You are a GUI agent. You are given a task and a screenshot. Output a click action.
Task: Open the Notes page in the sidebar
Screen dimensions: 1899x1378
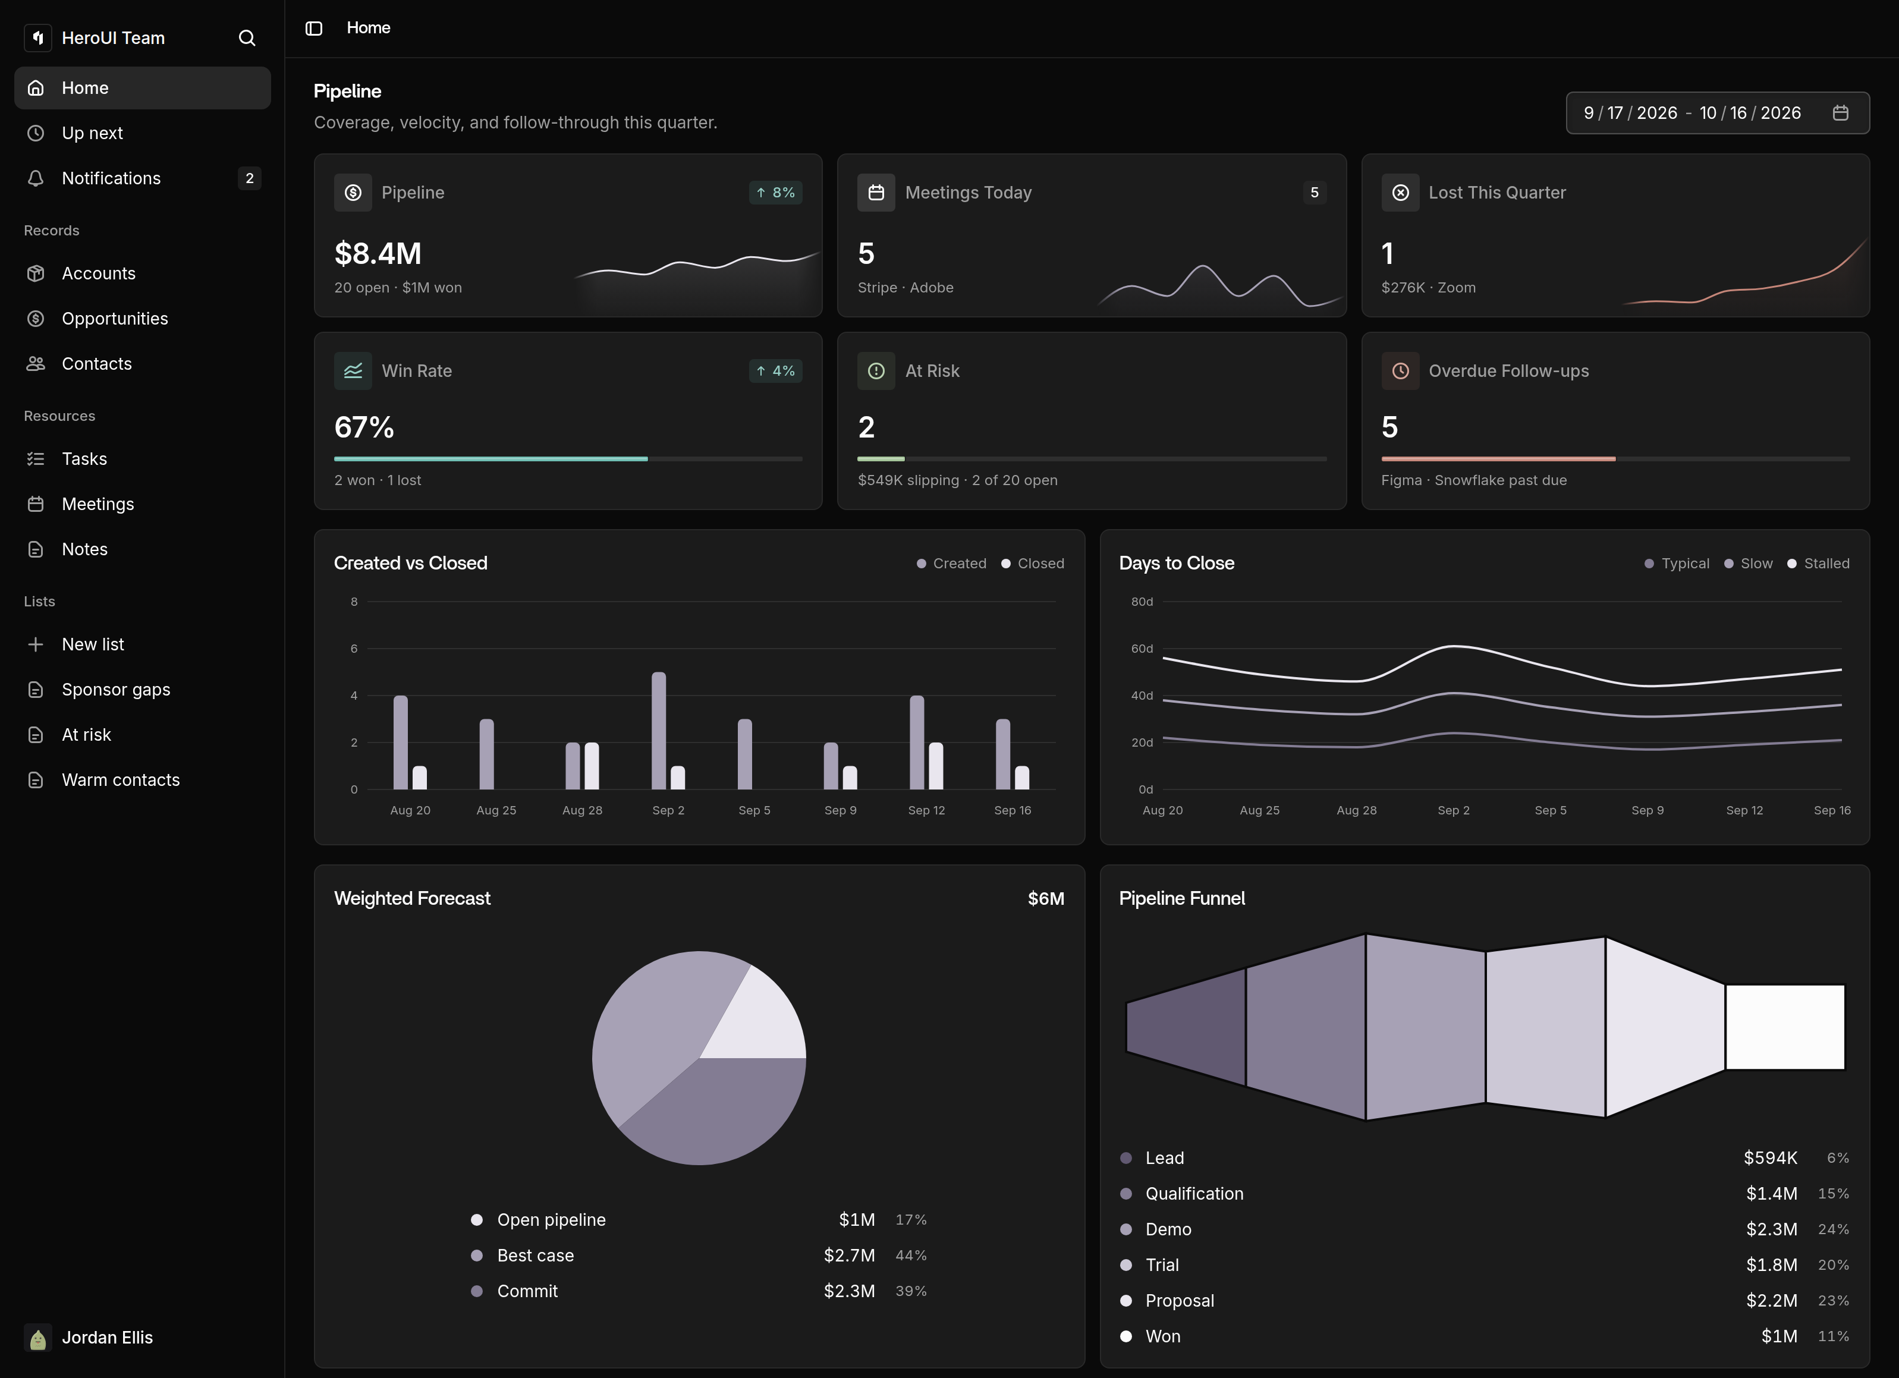(x=142, y=549)
